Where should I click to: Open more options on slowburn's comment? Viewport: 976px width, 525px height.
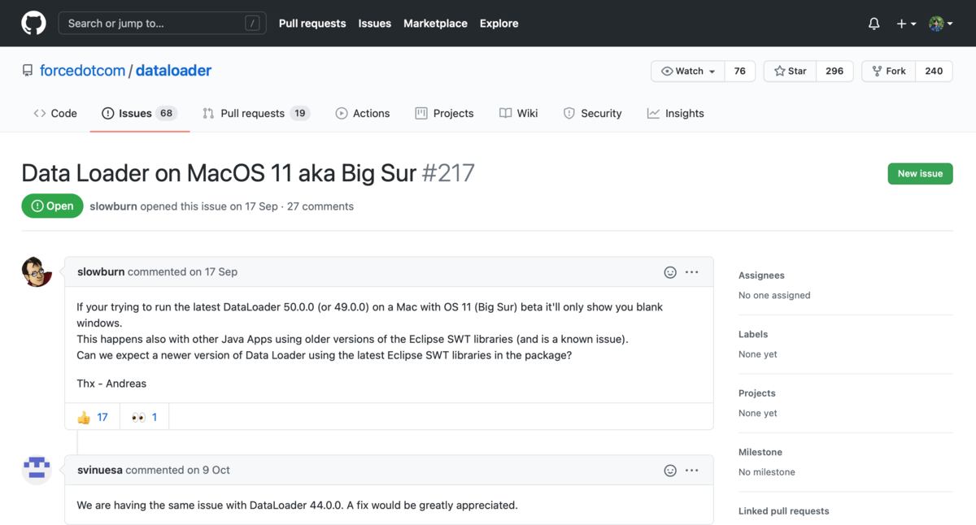point(692,272)
